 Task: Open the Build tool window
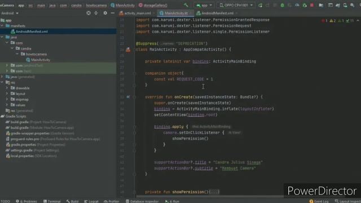(x=72, y=201)
